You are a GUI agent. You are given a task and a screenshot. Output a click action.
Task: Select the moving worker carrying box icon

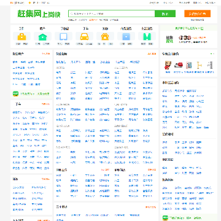click(x=168, y=65)
